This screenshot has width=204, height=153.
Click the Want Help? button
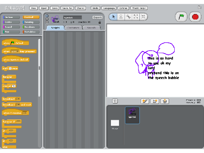coord(139,8)
